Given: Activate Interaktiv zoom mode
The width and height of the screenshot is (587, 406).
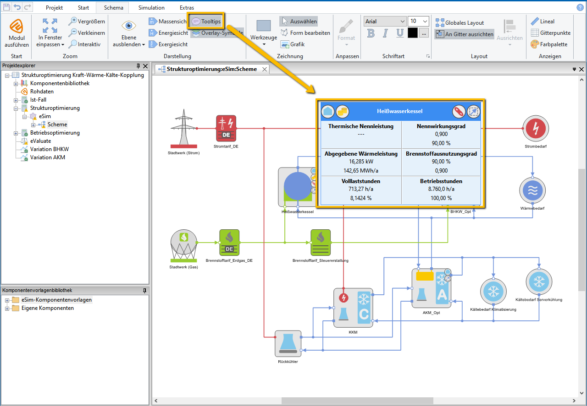Looking at the screenshot, I should pyautogui.click(x=85, y=44).
